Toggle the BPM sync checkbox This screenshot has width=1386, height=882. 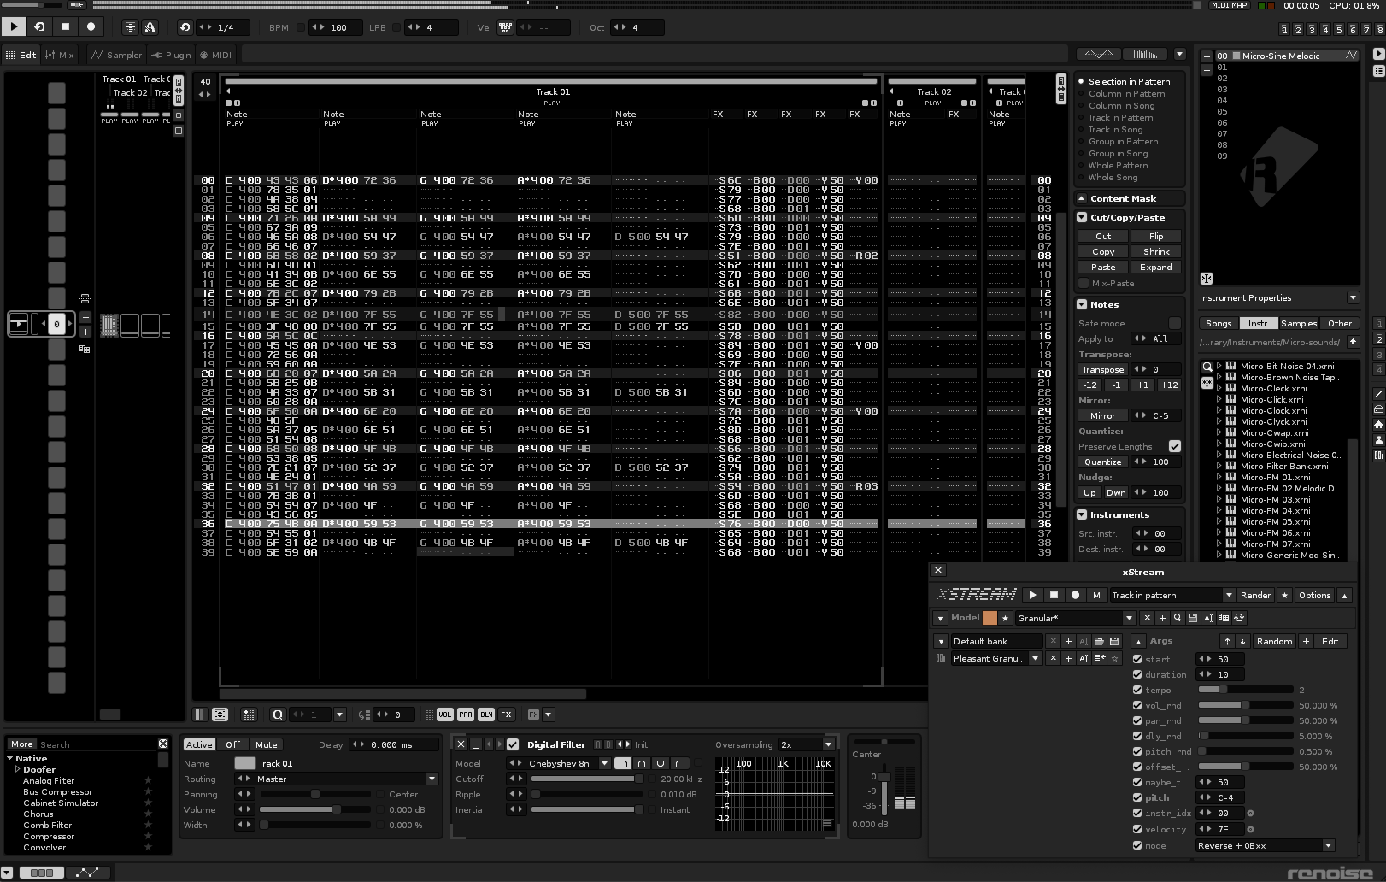(x=300, y=27)
